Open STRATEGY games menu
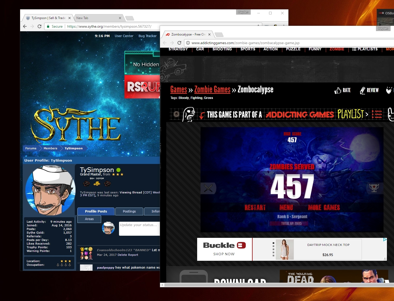This screenshot has width=394, height=301. [x=178, y=49]
